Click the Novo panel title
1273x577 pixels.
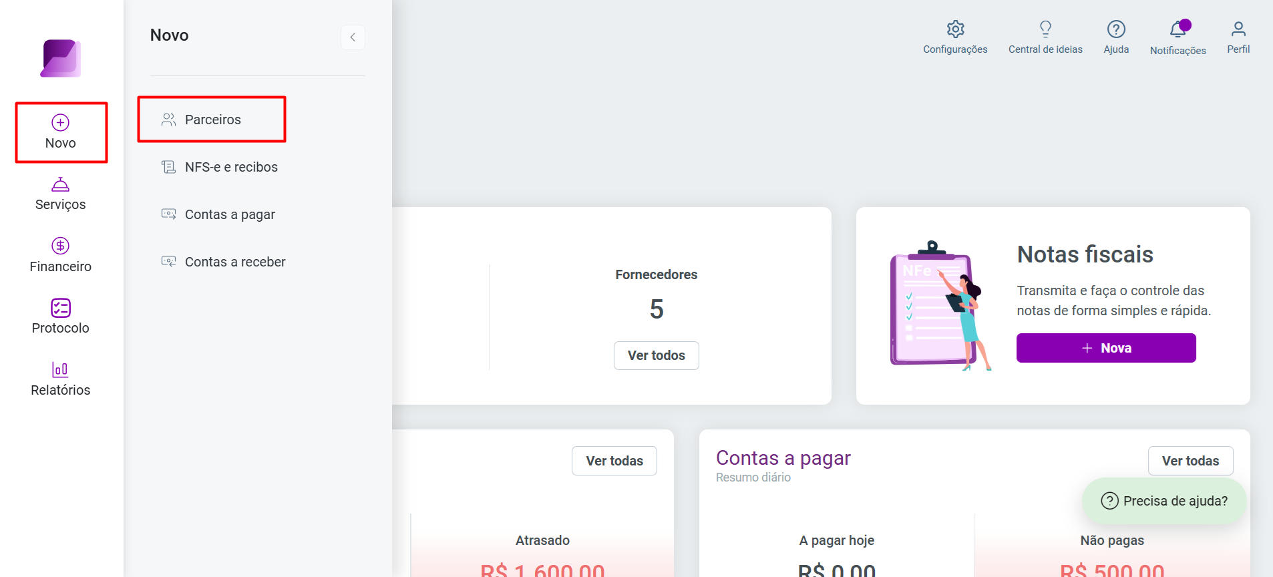click(169, 35)
